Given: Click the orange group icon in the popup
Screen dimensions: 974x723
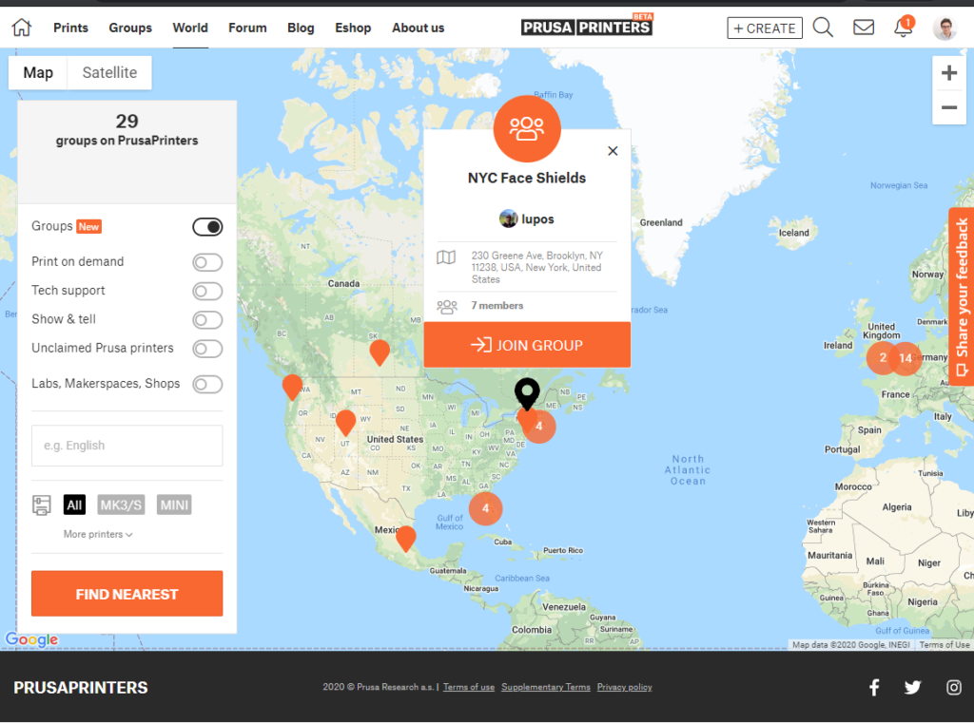Looking at the screenshot, I should (x=527, y=129).
